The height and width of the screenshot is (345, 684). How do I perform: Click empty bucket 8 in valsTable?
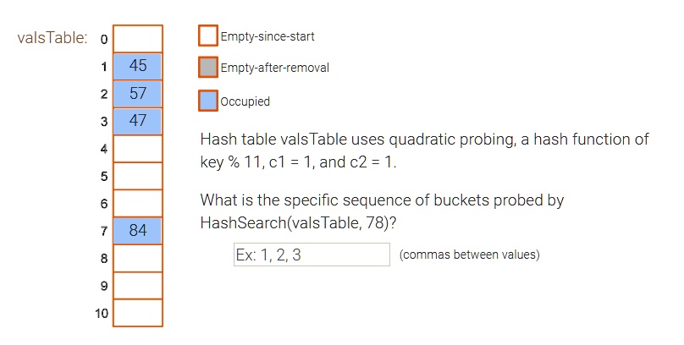click(x=138, y=258)
